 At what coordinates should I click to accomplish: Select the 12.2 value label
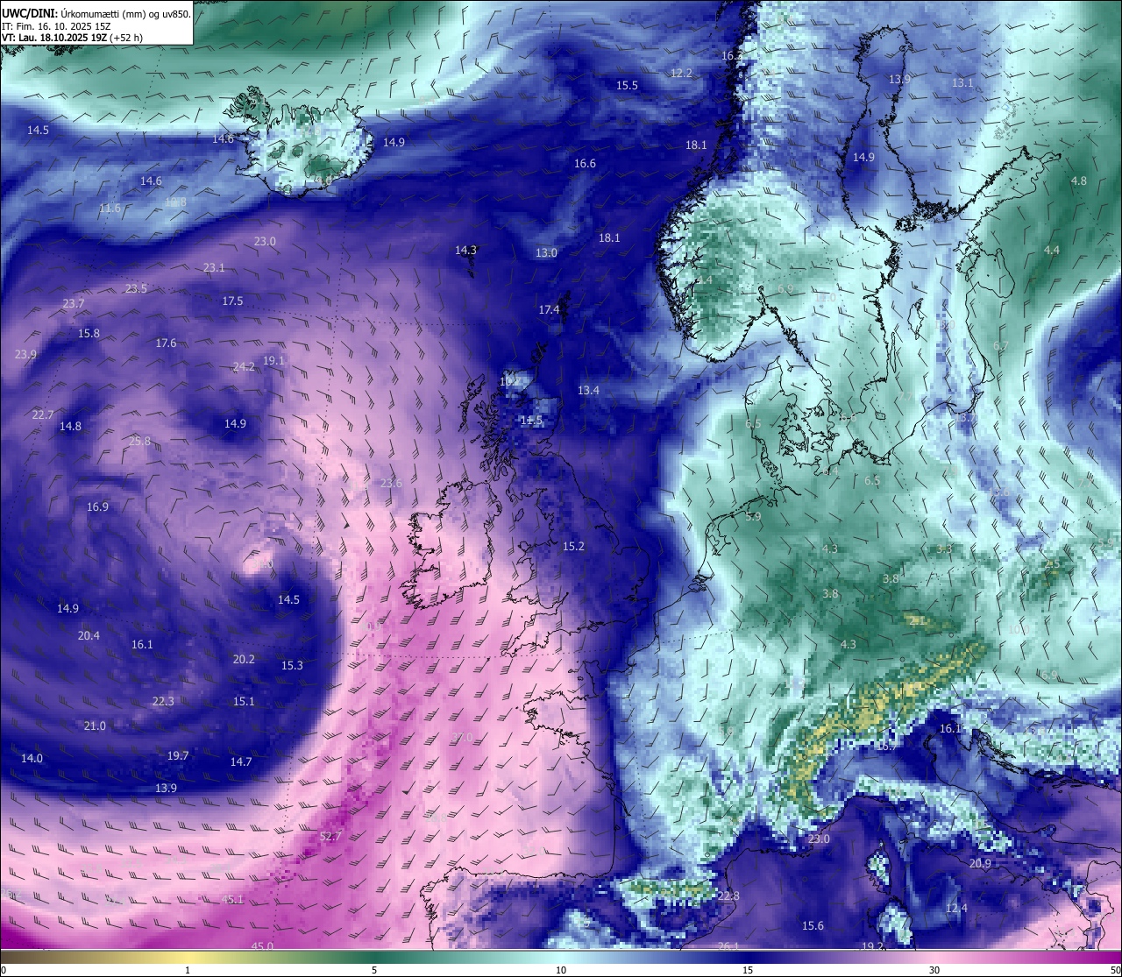[x=681, y=74]
